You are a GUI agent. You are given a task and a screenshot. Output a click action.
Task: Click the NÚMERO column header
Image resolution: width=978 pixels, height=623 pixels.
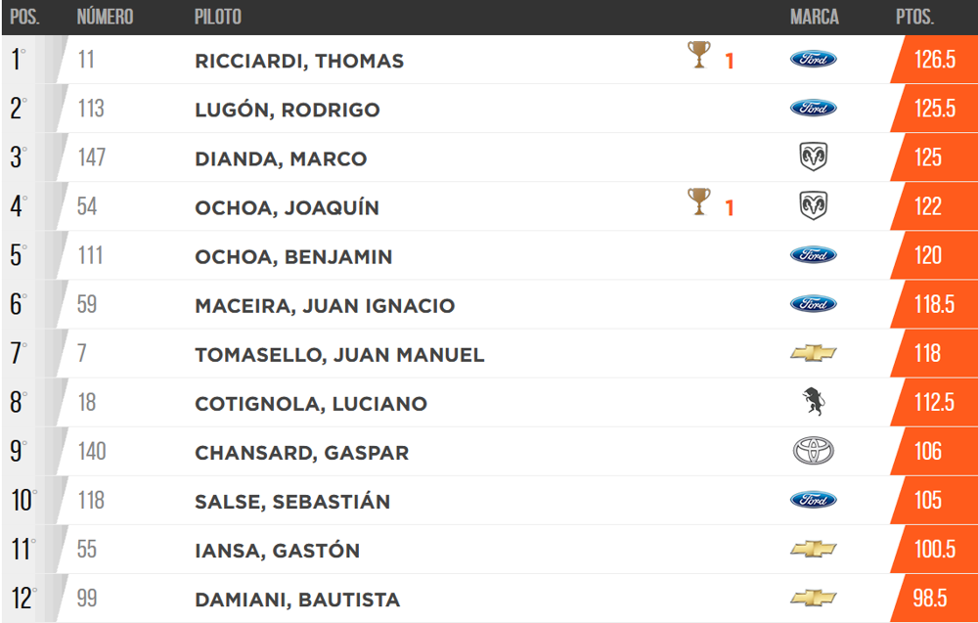click(x=105, y=17)
